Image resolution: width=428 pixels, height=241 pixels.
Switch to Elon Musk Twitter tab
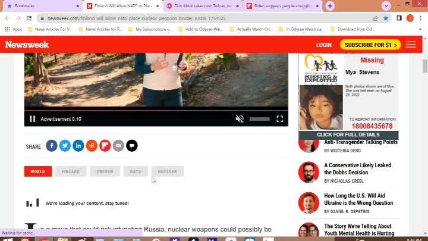203,6
